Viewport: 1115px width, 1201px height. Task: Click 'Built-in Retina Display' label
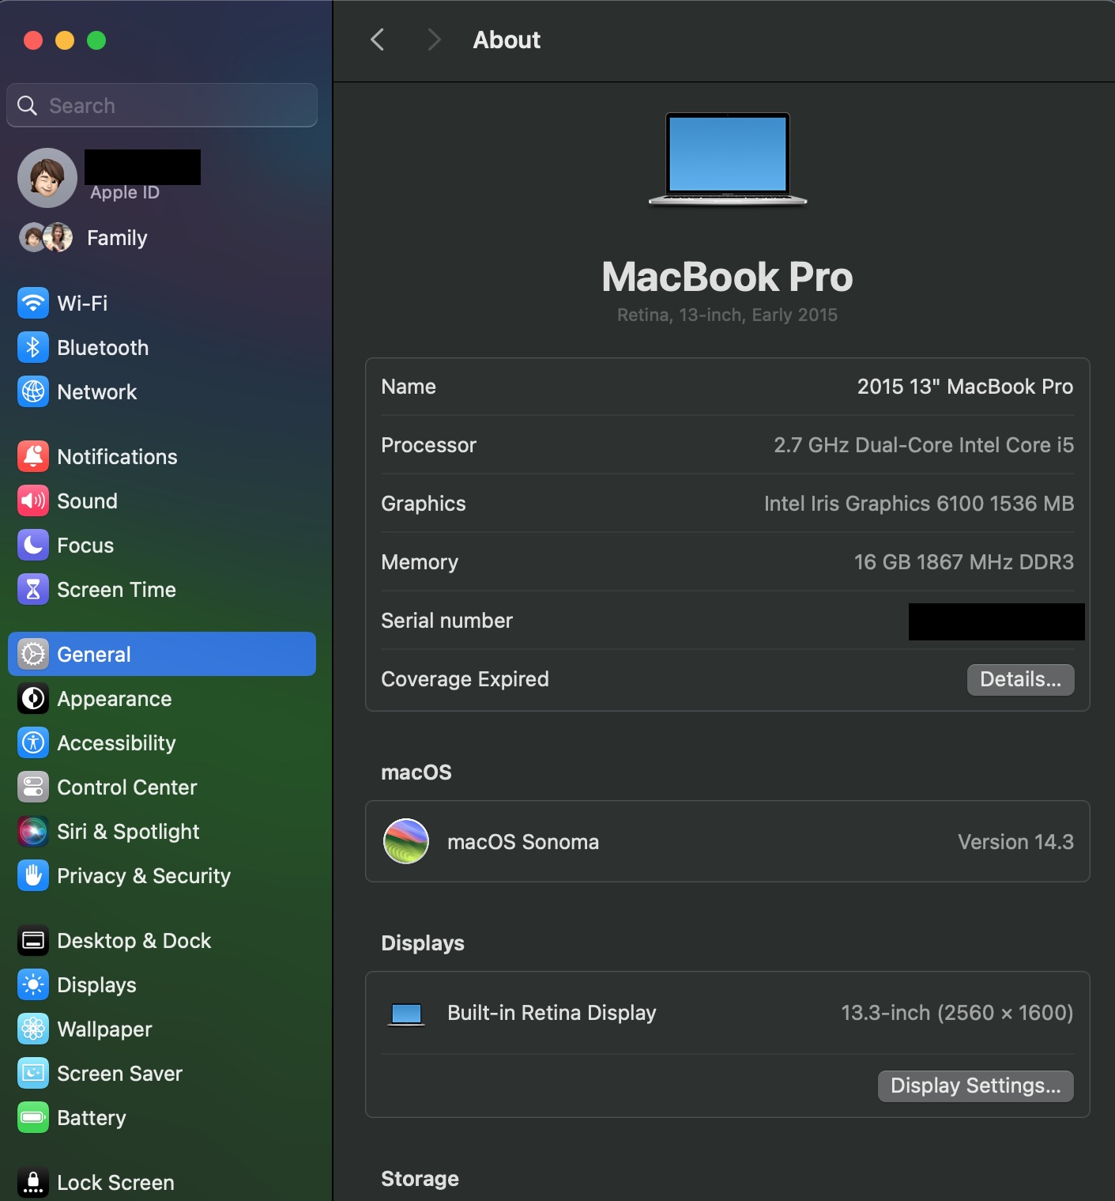coord(552,1013)
